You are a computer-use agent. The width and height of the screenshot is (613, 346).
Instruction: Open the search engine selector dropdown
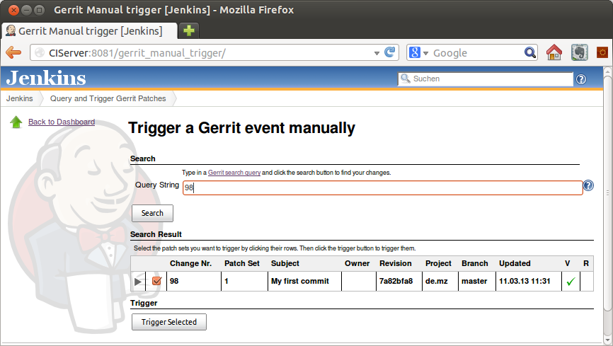click(420, 53)
